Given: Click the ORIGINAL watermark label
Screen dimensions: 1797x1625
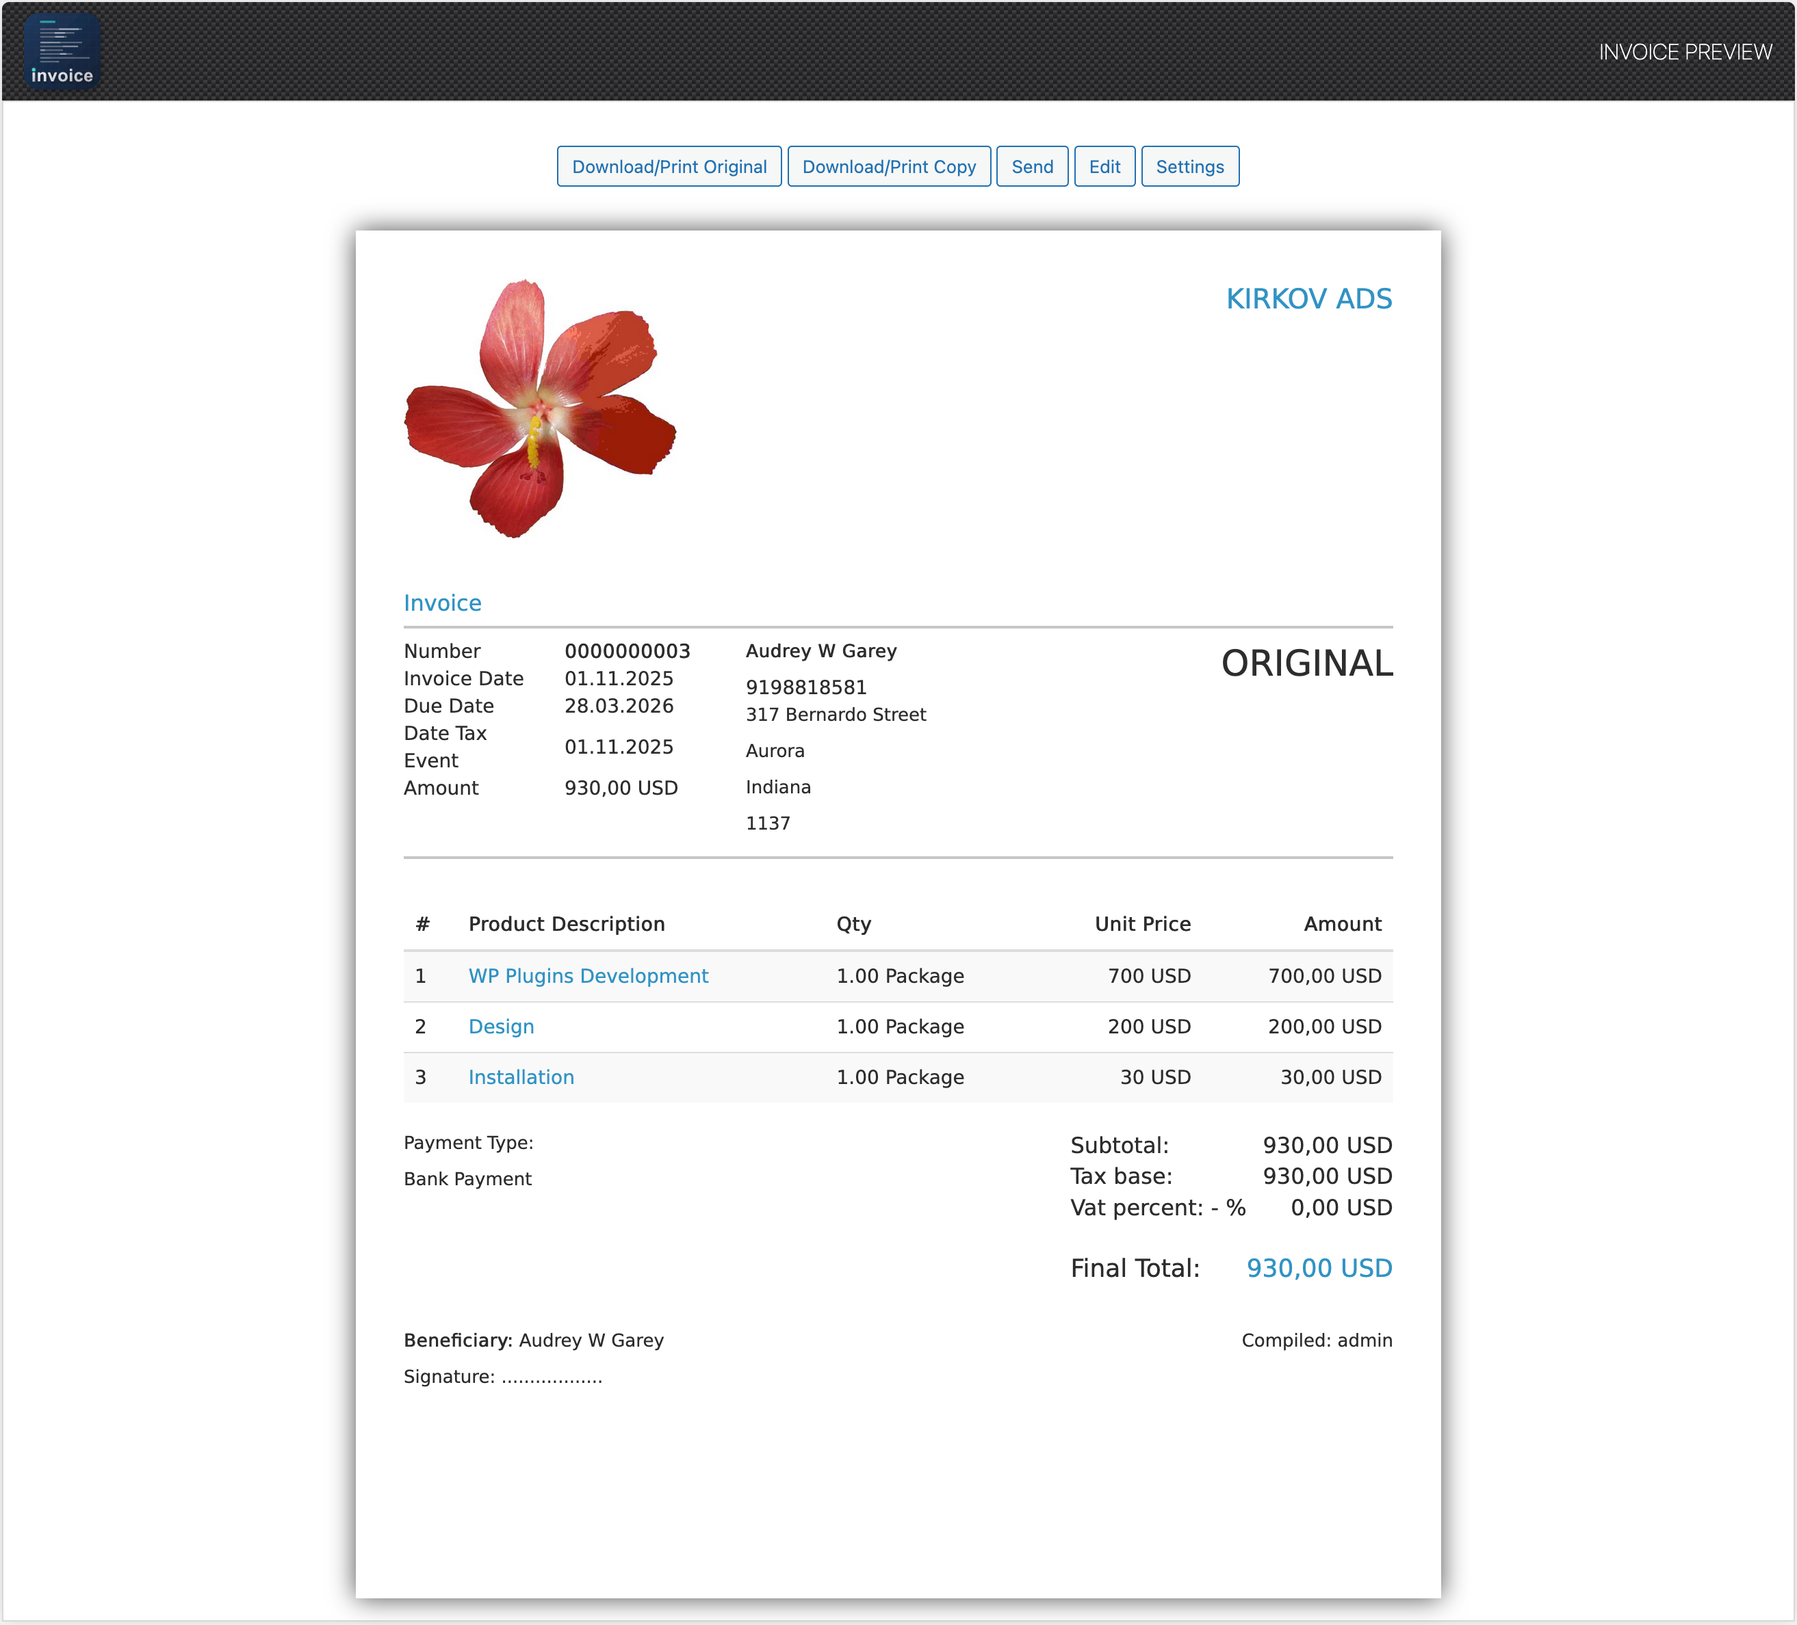Looking at the screenshot, I should (1308, 663).
